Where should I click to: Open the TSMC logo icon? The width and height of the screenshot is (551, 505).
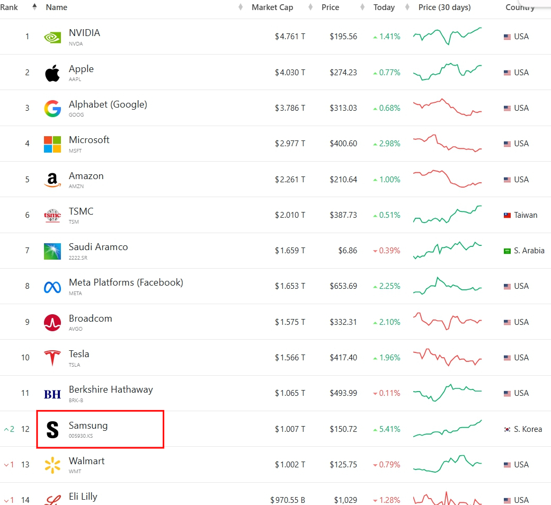click(x=52, y=215)
